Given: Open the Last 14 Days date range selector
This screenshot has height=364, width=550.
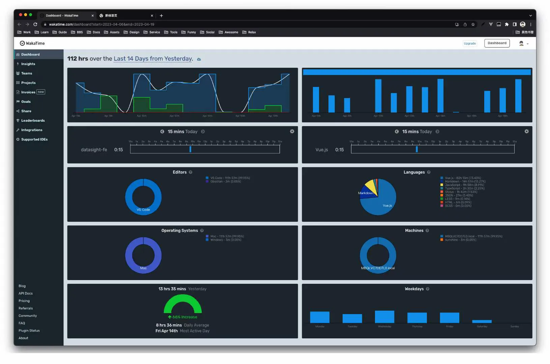Looking at the screenshot, I should click(x=153, y=59).
